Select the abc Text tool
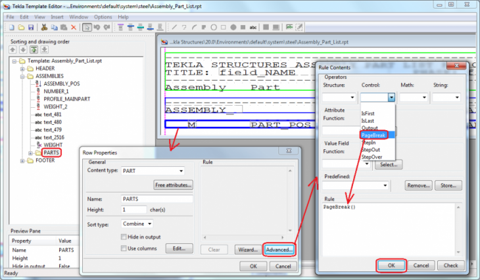480x280 pixels. [253, 27]
